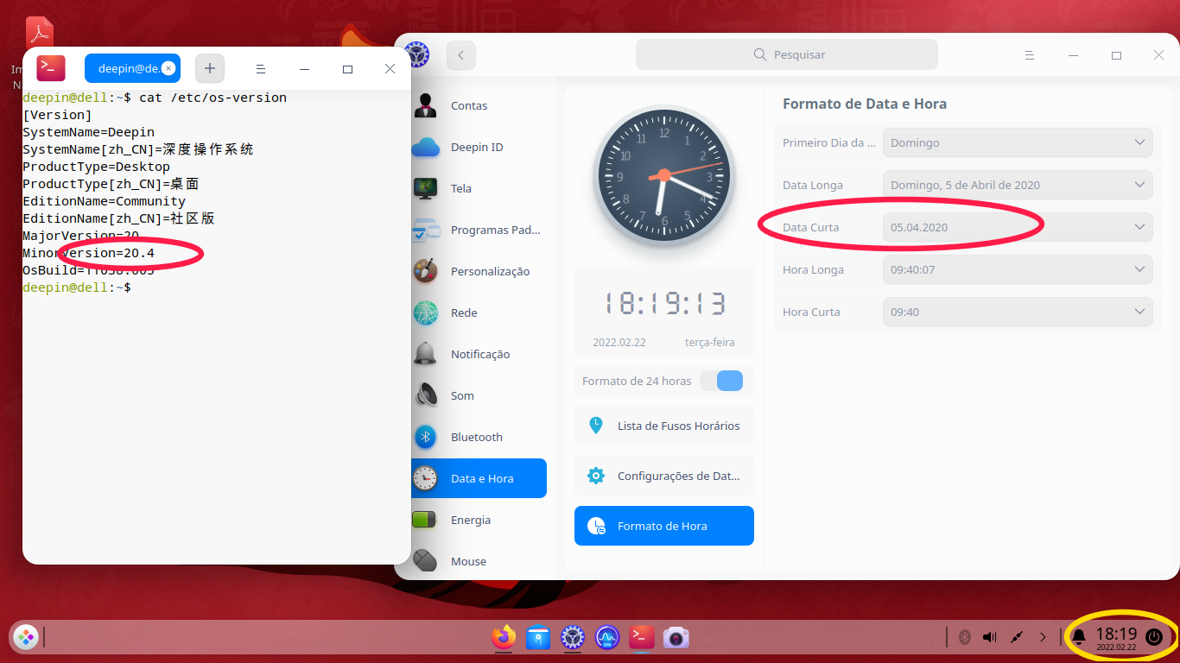Click the Bluetooth tray icon
The image size is (1180, 663).
965,637
